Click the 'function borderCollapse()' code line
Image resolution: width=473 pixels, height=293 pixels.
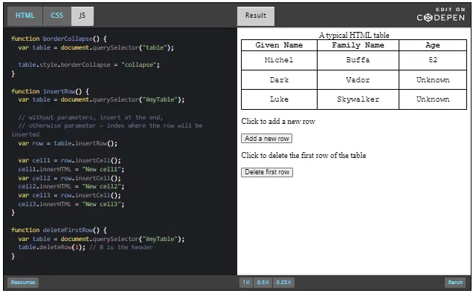[59, 39]
